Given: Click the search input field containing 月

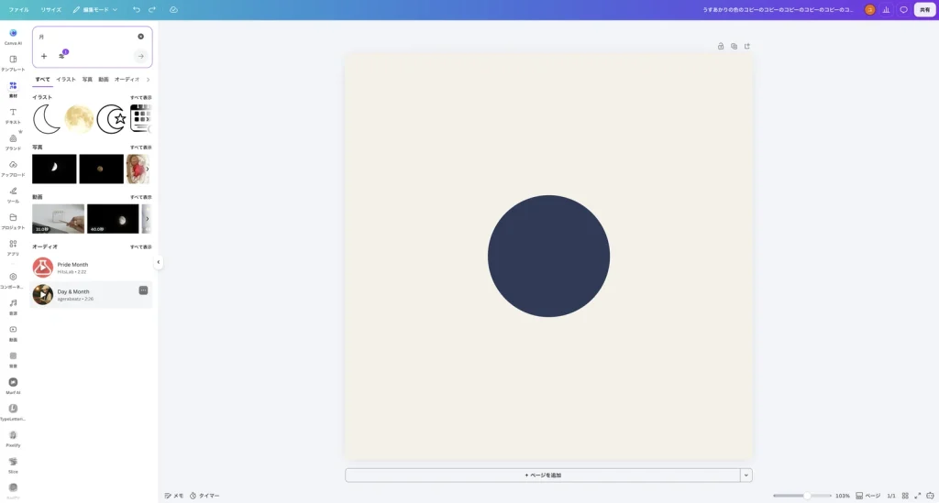Looking at the screenshot, I should point(85,37).
